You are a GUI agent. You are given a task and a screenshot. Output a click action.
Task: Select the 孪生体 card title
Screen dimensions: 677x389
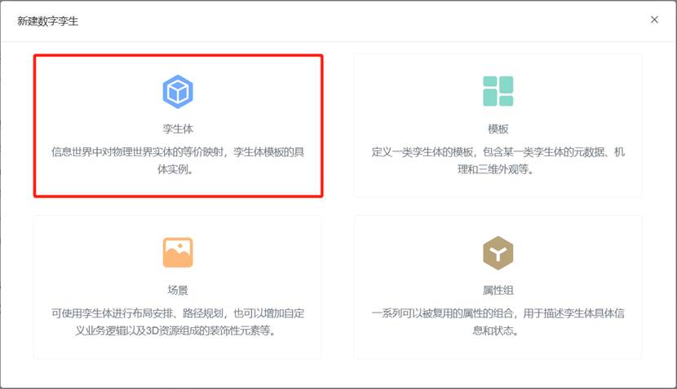click(x=178, y=129)
